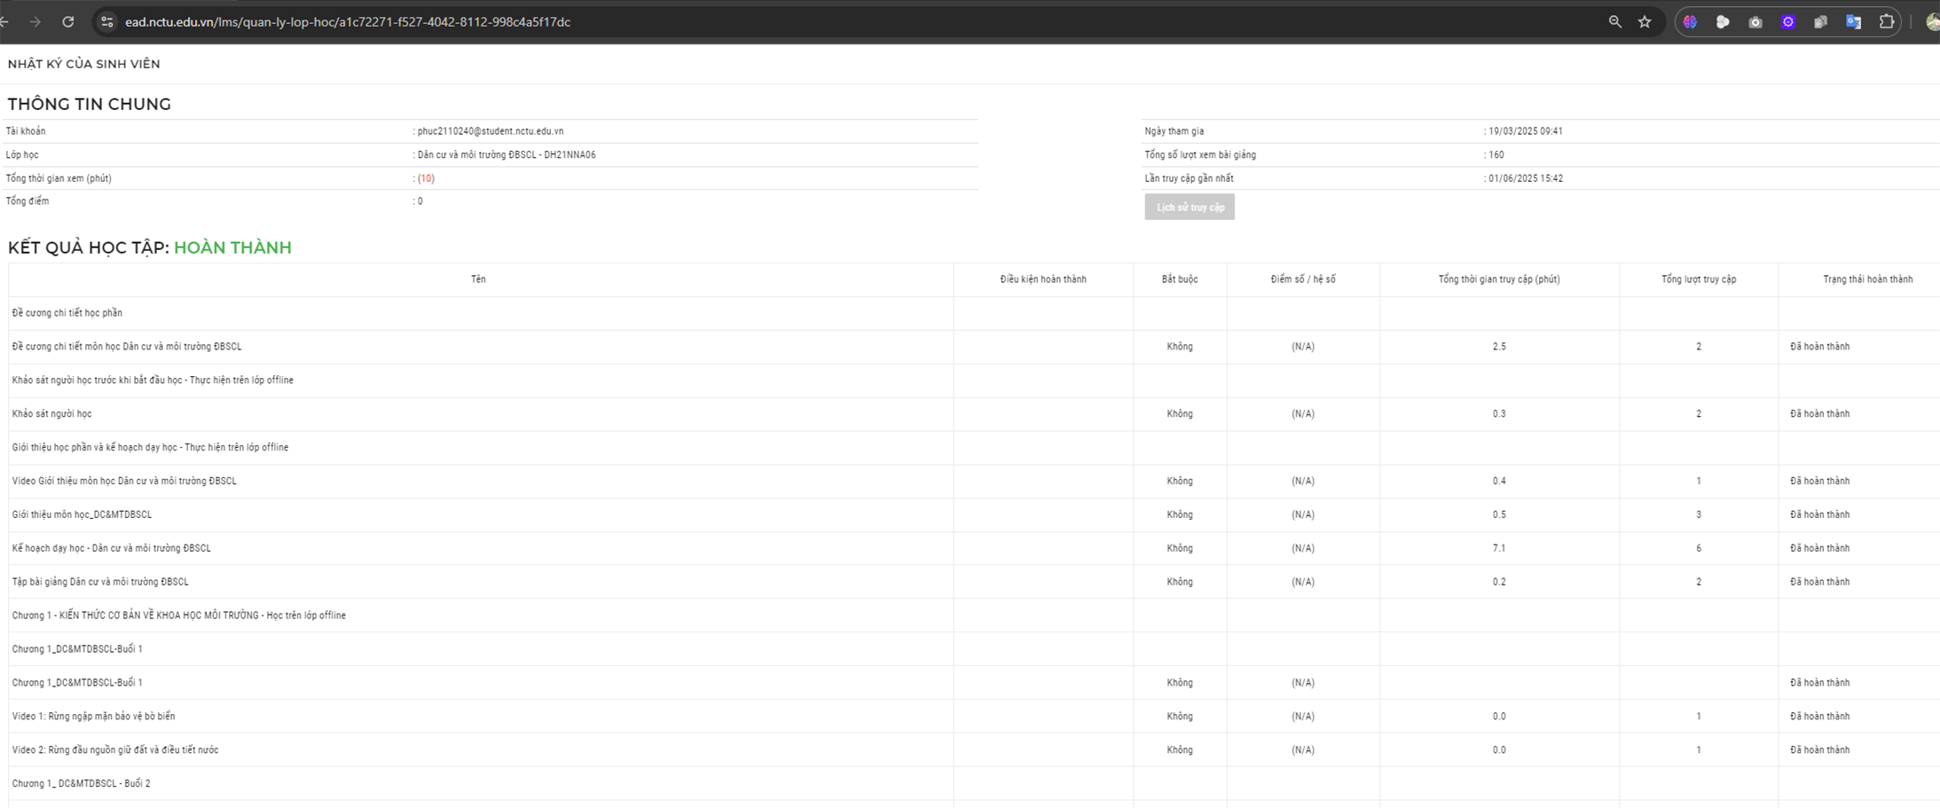Click the zoom magnifier icon in address bar
1940x808 pixels.
click(x=1614, y=22)
